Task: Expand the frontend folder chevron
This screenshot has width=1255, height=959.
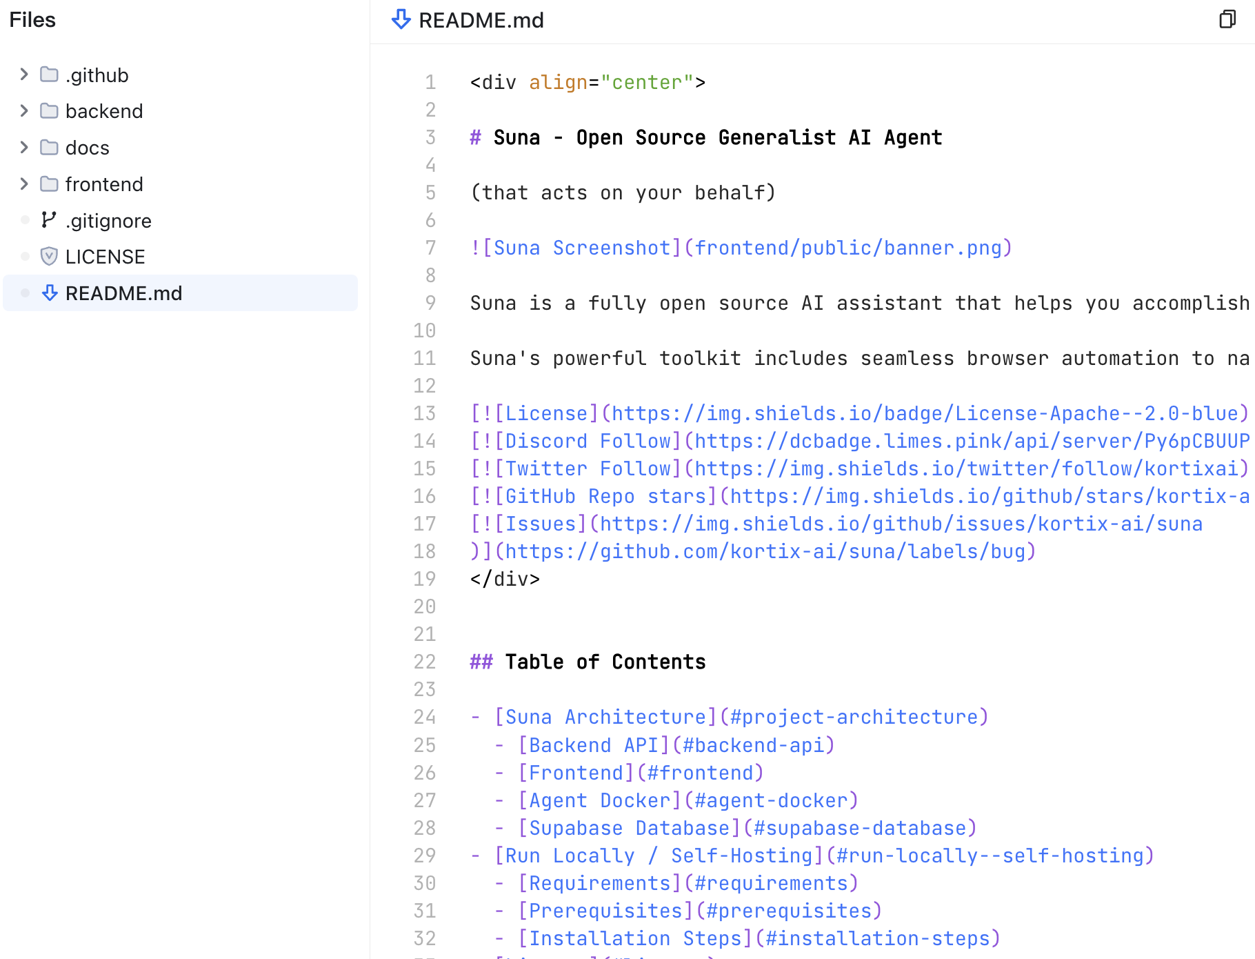Action: 24,184
